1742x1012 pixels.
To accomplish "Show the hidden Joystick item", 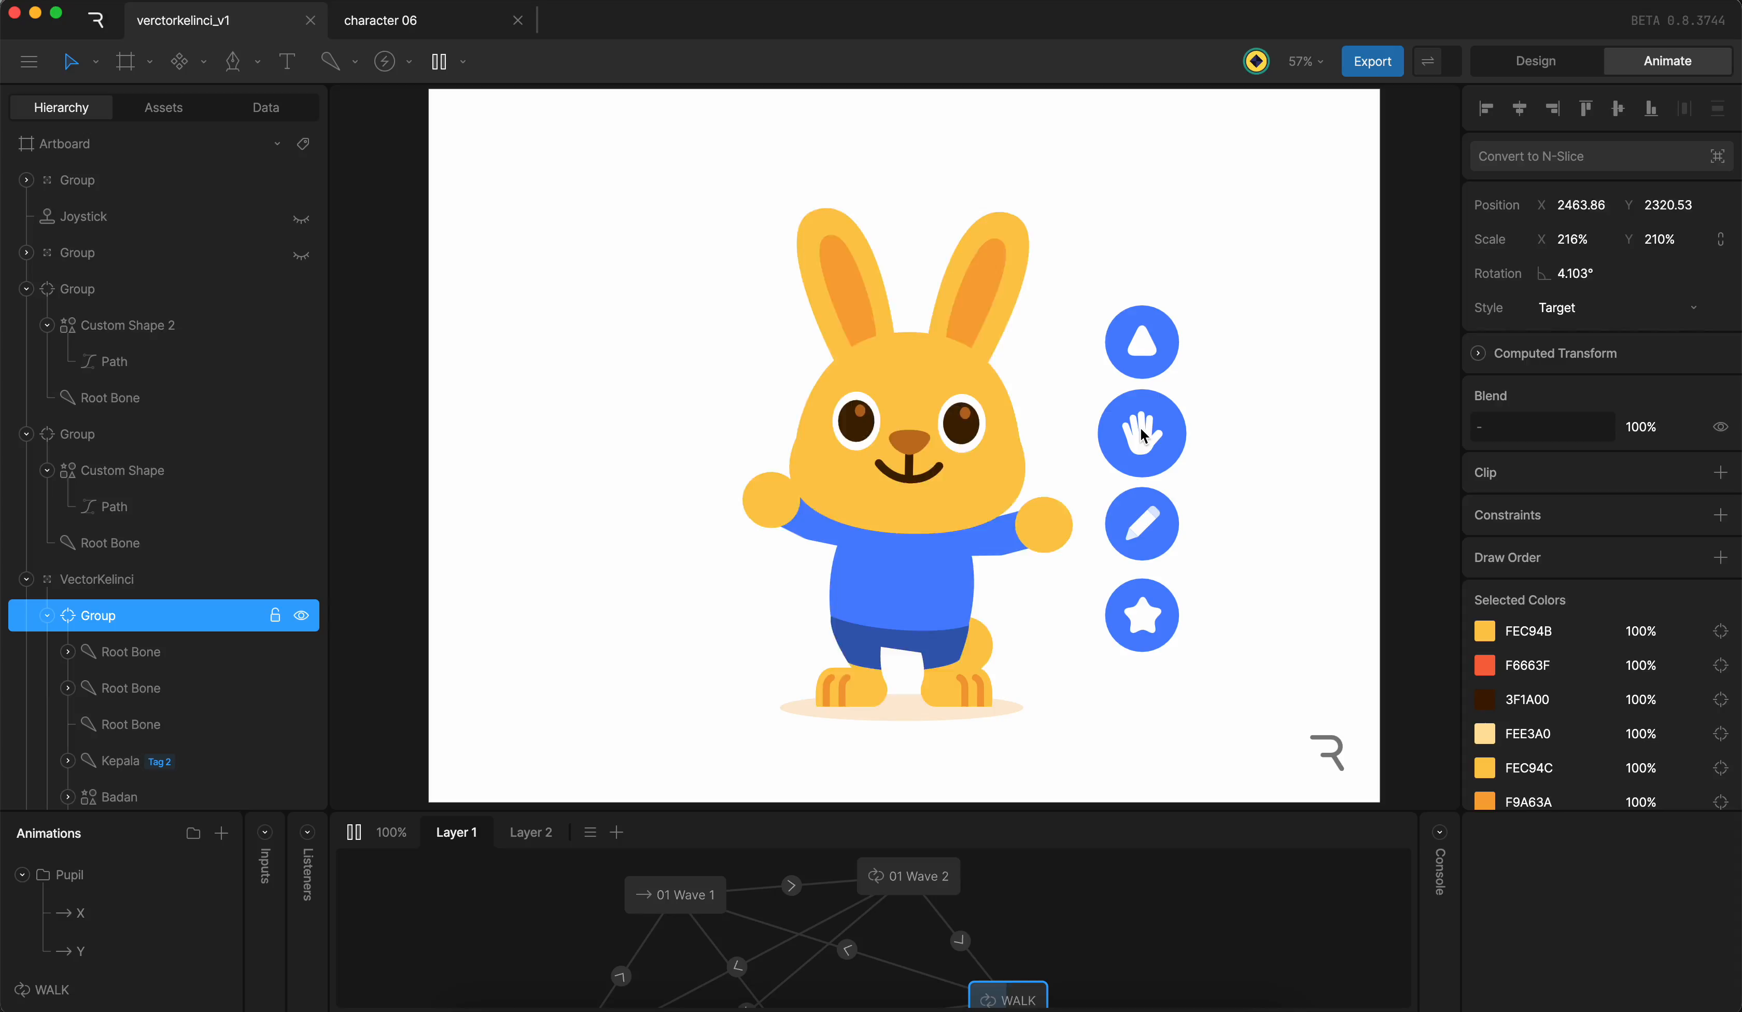I will coord(301,219).
